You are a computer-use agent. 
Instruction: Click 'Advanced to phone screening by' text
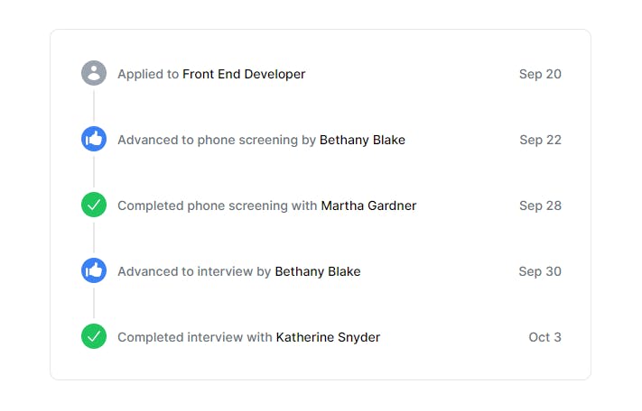coord(217,140)
